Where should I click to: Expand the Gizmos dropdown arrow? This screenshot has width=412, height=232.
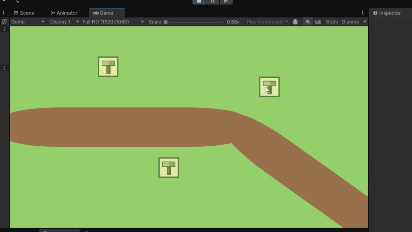pyautogui.click(x=365, y=22)
